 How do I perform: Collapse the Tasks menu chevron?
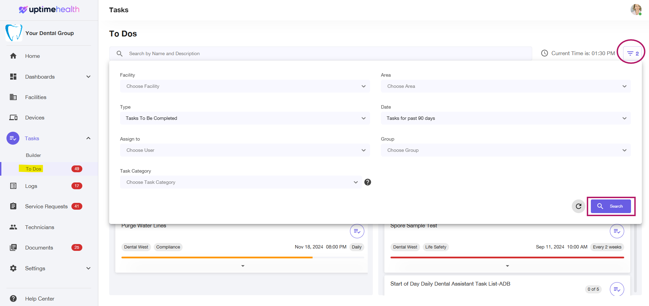[88, 138]
